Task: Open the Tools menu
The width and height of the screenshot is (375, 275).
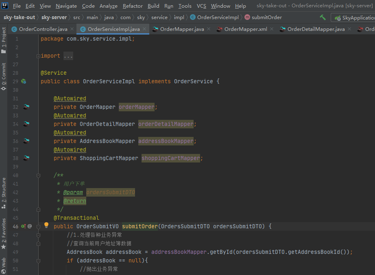Action: 185,6
